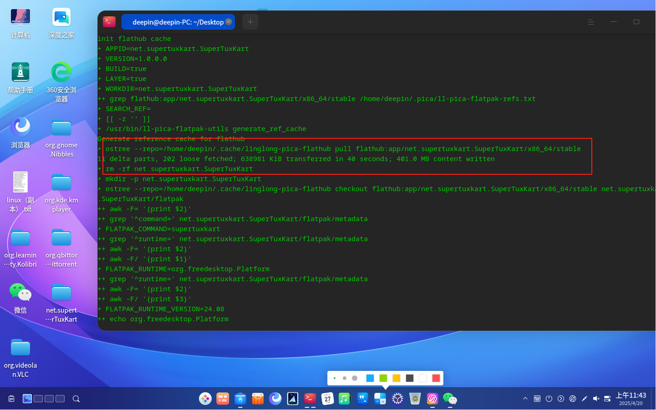This screenshot has height=410, width=656.
Task: Open a new terminal tab with plus button
Action: pos(250,22)
